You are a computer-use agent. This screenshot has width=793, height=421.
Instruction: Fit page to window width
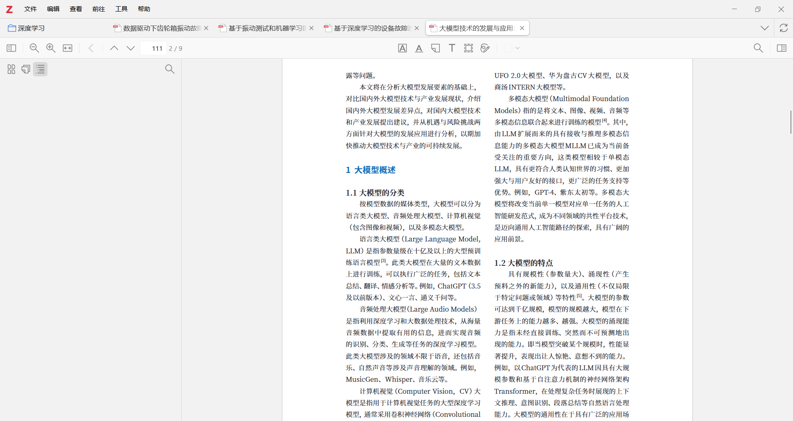coord(67,48)
